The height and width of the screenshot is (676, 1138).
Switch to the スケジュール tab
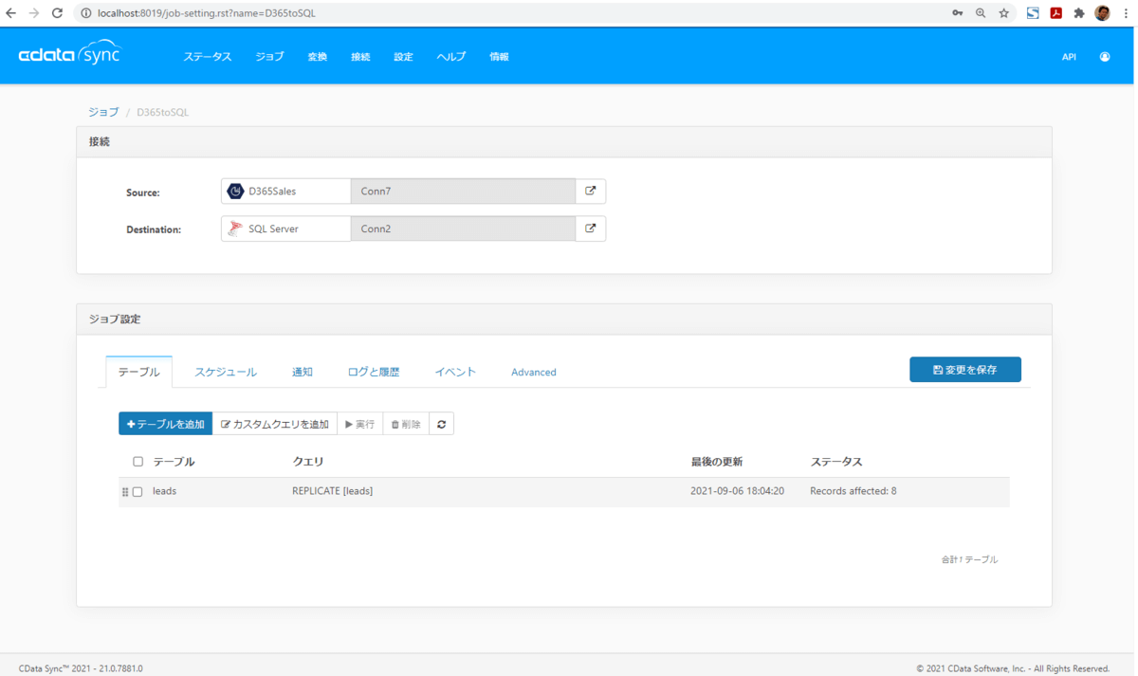[226, 372]
